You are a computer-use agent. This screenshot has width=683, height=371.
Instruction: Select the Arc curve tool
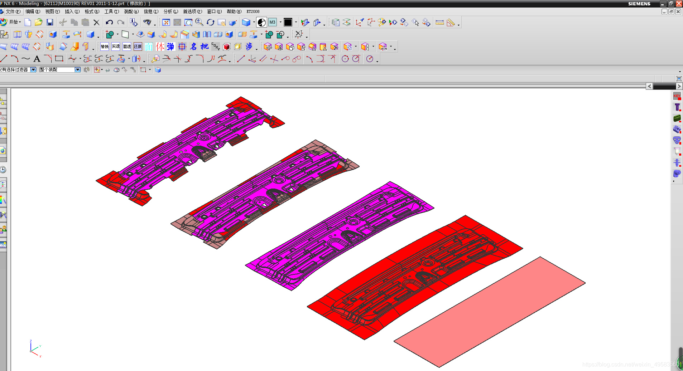point(15,59)
